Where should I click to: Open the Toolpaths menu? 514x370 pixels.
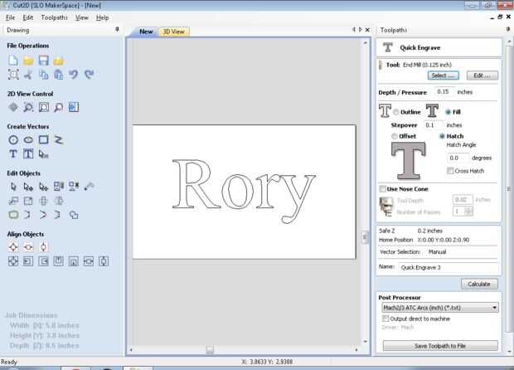54,17
